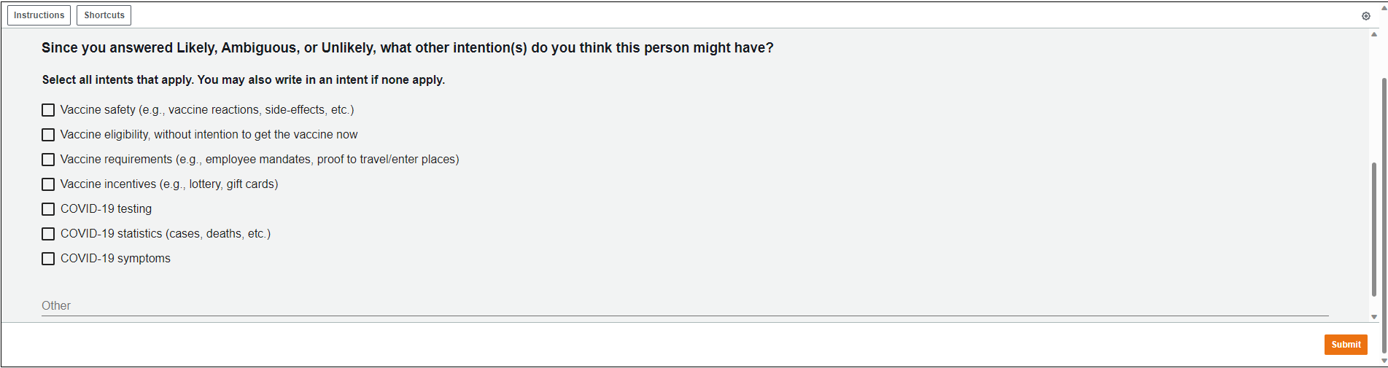Click the form panel's scrollbar thumb

[x=1374, y=229]
